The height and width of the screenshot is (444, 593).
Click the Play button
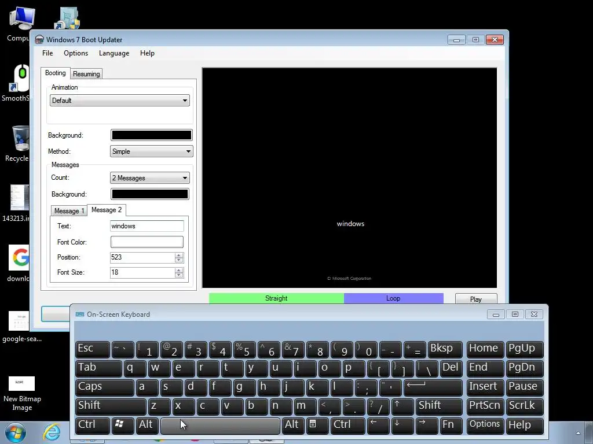(476, 299)
